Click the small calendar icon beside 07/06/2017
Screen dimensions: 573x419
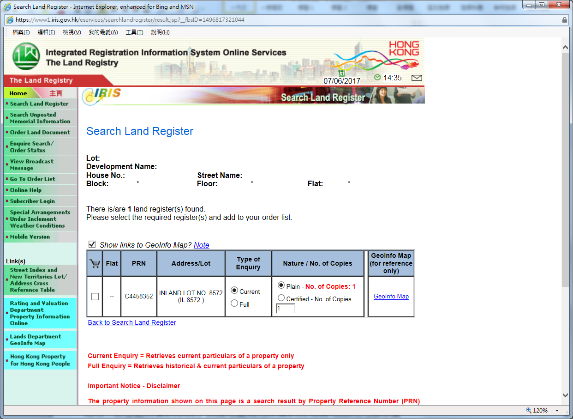pos(342,73)
